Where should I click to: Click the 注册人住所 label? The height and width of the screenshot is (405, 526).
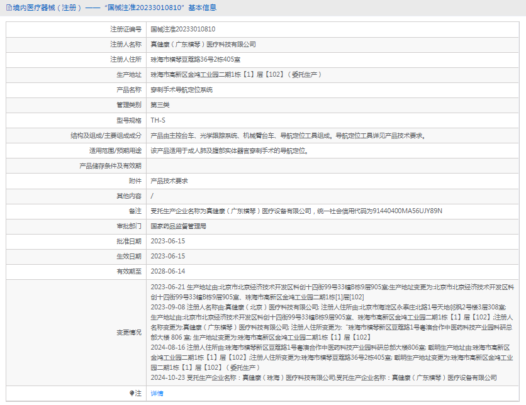126,60
